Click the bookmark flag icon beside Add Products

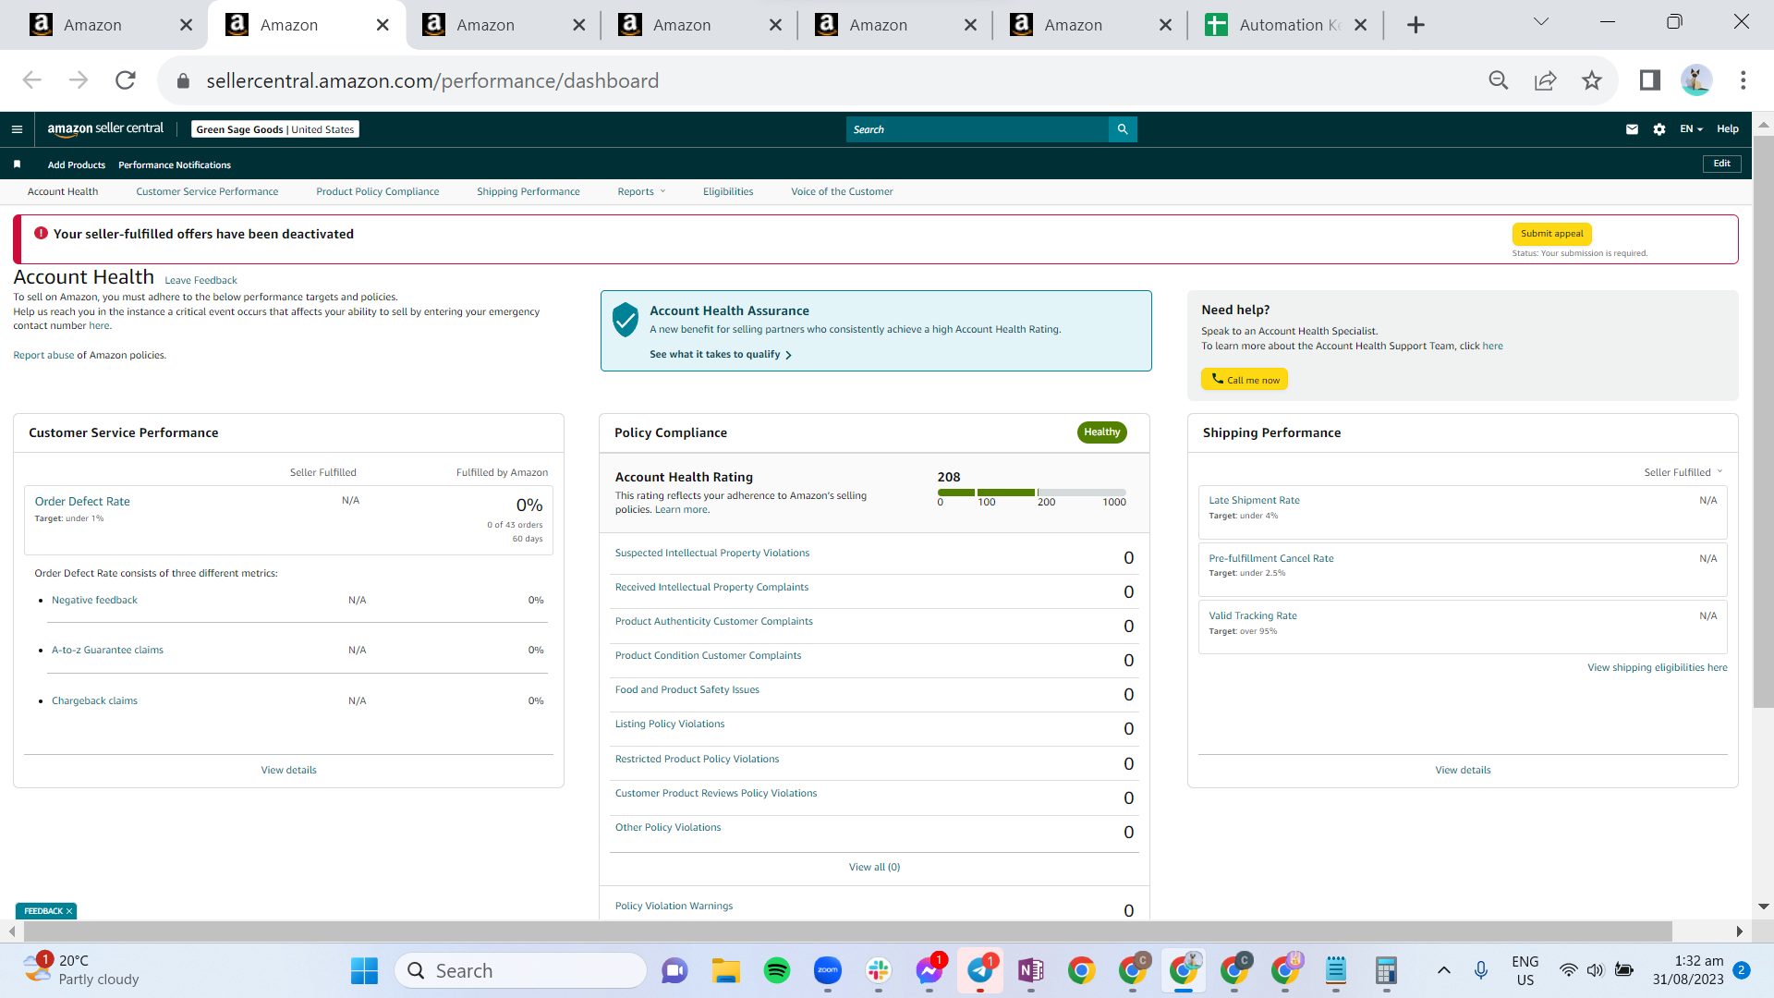[17, 164]
